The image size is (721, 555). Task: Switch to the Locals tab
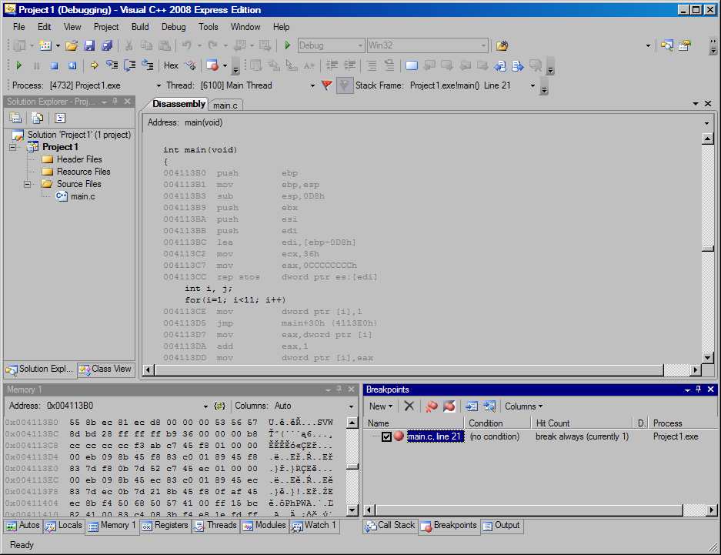[x=64, y=525]
